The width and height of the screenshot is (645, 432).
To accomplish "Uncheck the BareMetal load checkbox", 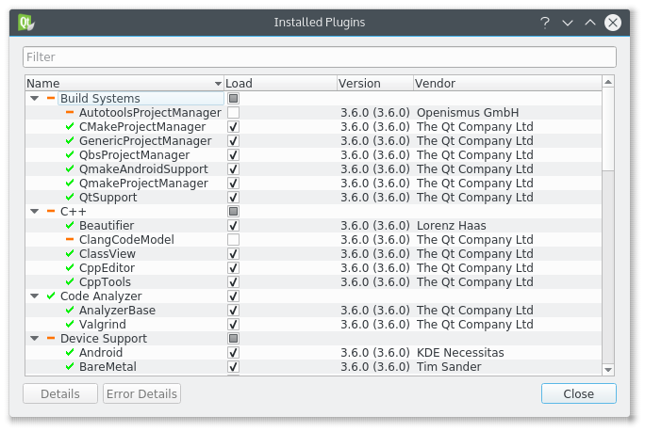I will coord(233,367).
